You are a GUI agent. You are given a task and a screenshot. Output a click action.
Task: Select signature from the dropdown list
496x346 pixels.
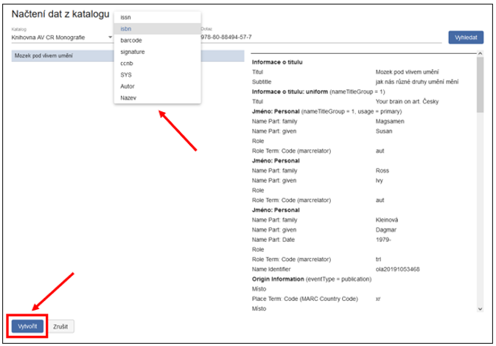point(132,52)
